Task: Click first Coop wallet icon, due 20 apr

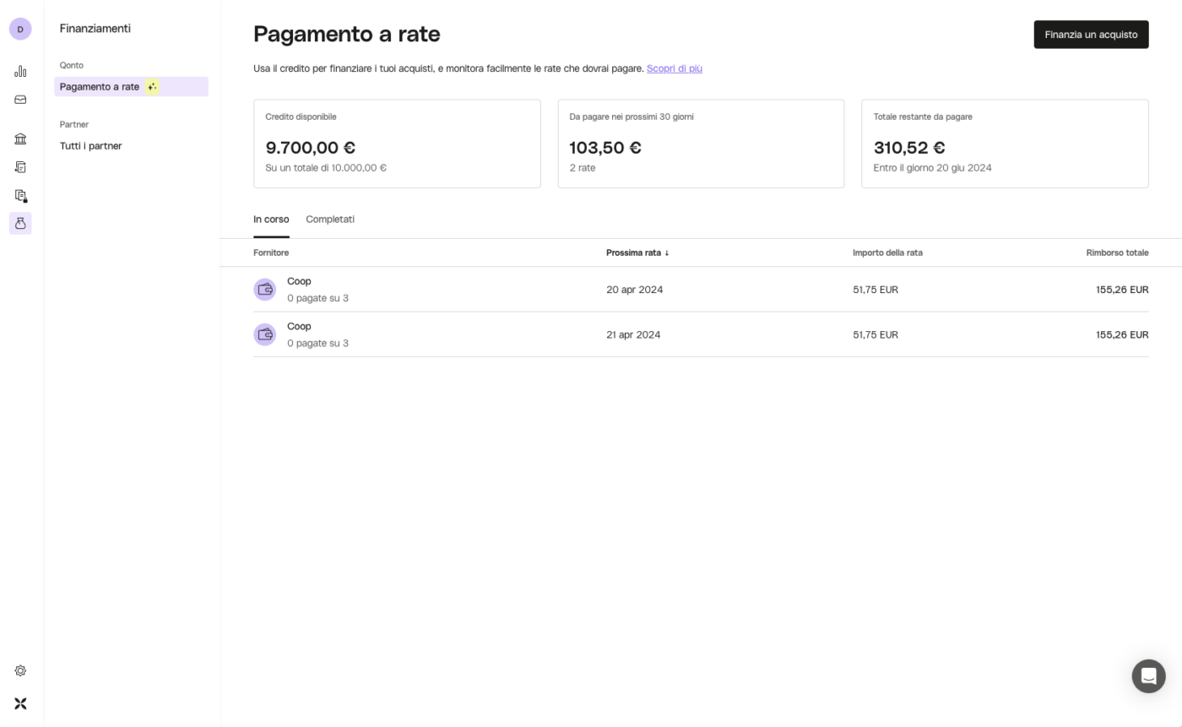Action: [x=265, y=290]
